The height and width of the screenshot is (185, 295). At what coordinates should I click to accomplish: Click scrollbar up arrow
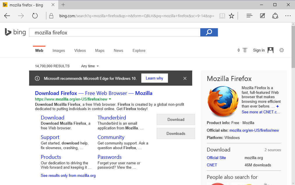coord(293,24)
